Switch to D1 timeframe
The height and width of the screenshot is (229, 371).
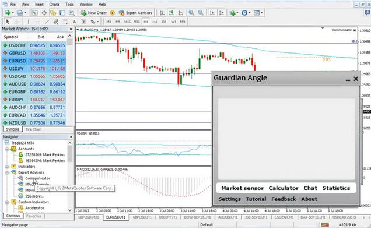[164, 22]
